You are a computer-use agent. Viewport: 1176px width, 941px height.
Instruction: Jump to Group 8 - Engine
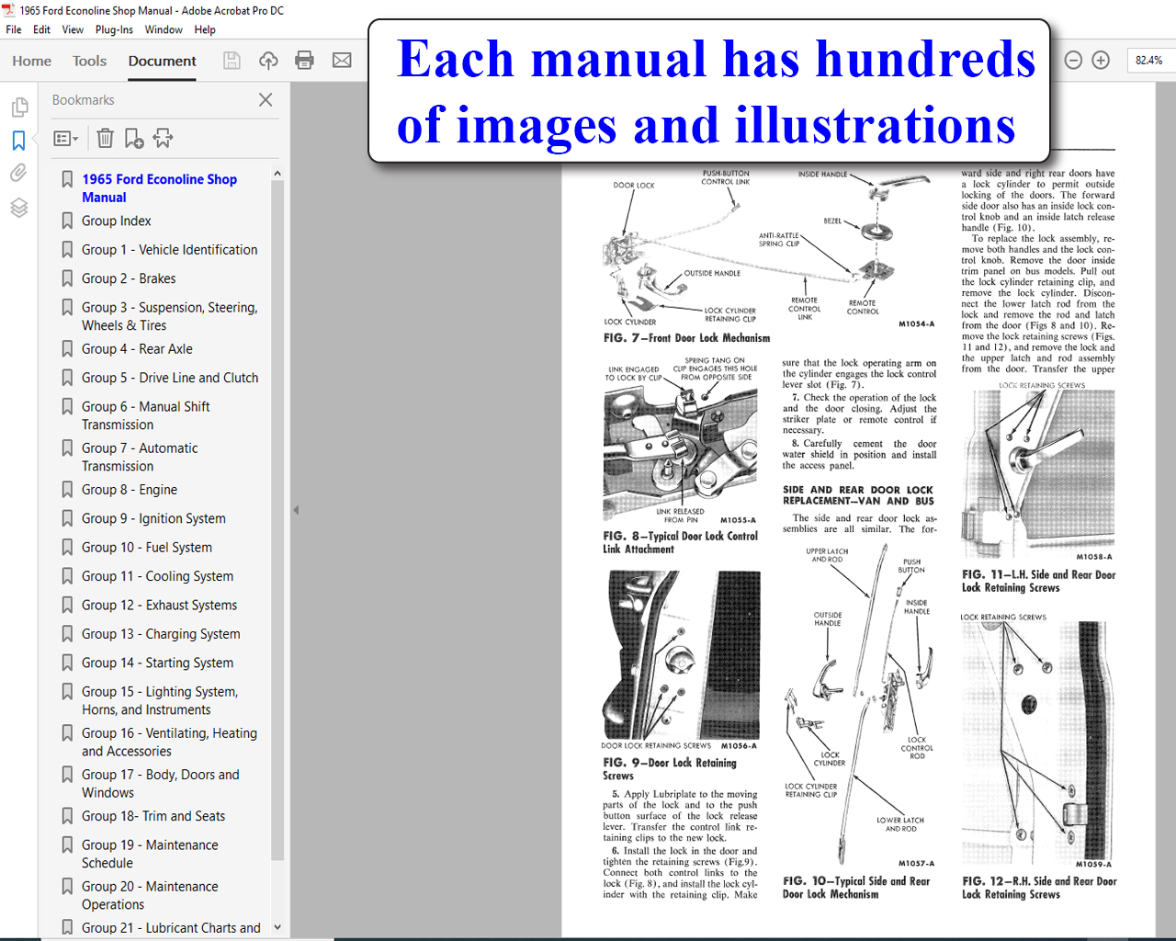pos(130,490)
